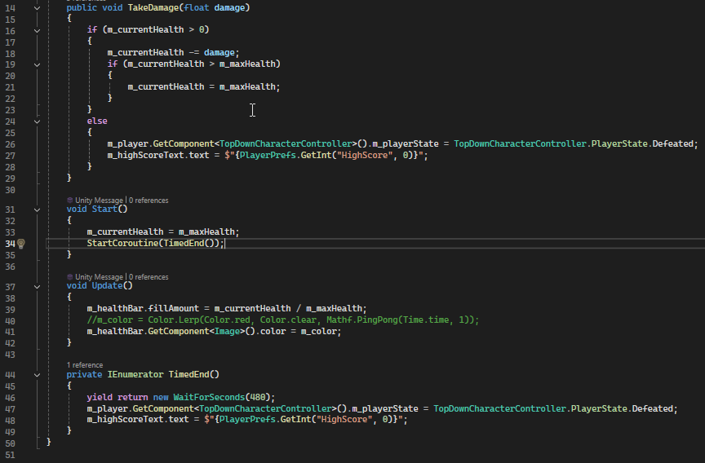Click 'TopDownCharacterController' generic on line 47
This screenshot has height=463, width=705.
pos(265,408)
